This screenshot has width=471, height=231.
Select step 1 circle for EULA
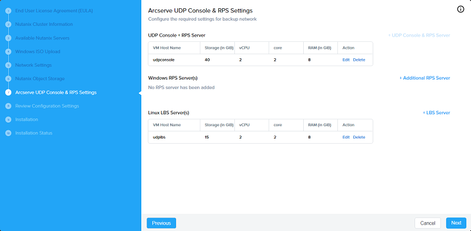pos(8,11)
